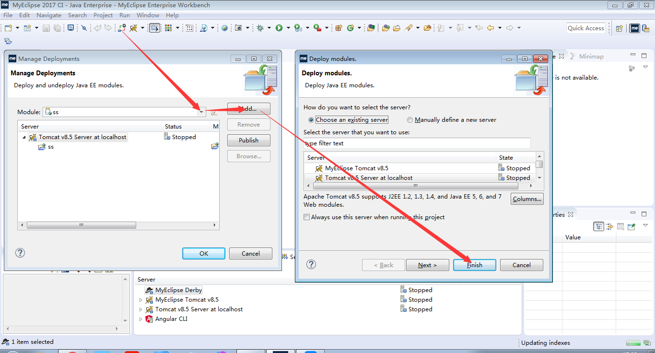This screenshot has width=655, height=353.
Task: Open the dropdown arrow next to the Back navigation icon
Action: pos(500,28)
